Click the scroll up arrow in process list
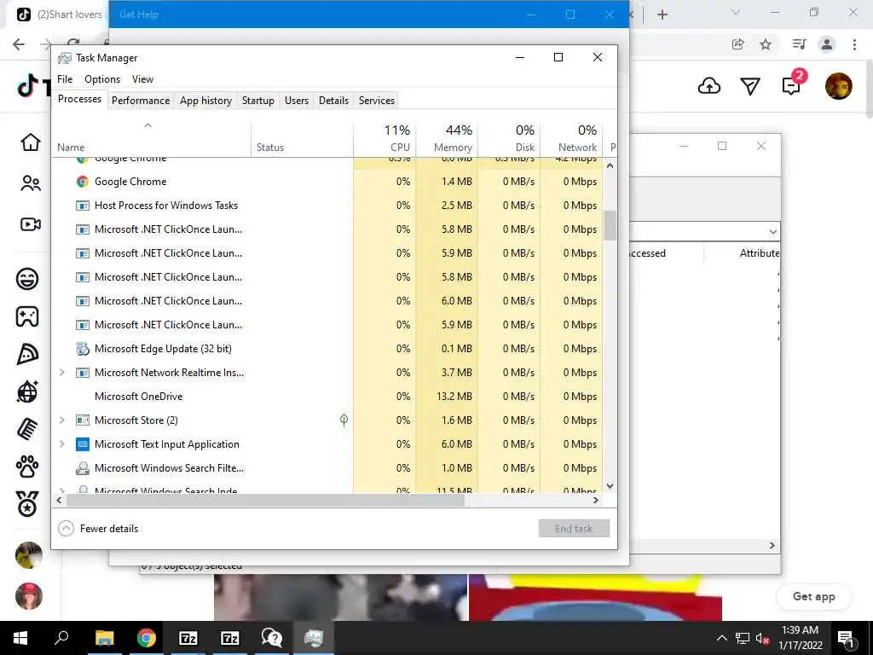Screen dimensions: 873x655 [x=610, y=166]
